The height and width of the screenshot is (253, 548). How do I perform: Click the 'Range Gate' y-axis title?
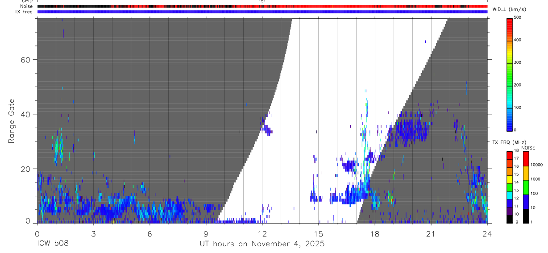coord(12,121)
